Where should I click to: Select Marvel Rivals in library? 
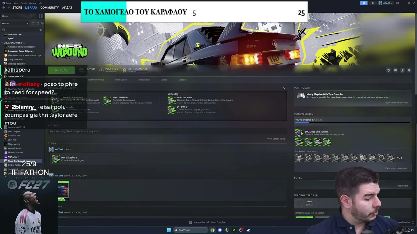tap(14, 148)
